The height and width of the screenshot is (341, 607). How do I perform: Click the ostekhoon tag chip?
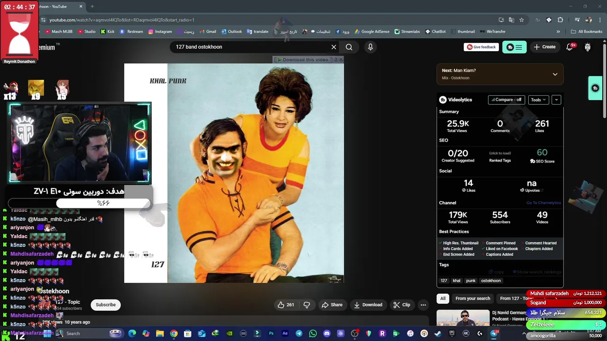tap(491, 281)
